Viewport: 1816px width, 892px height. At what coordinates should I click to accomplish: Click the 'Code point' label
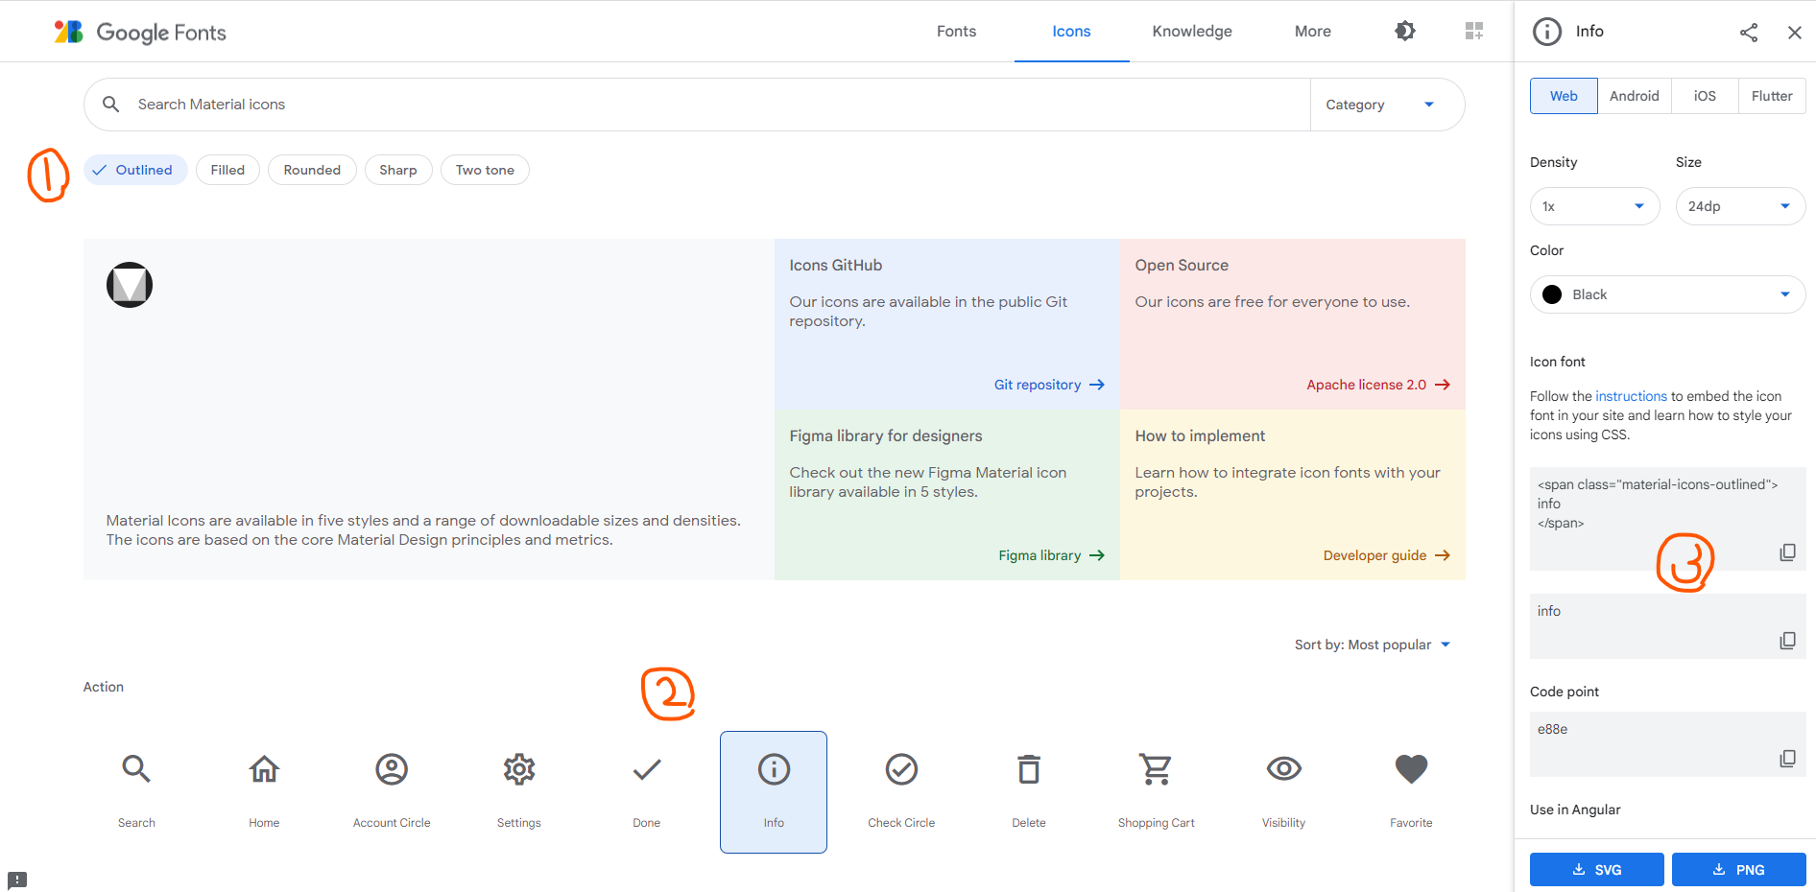coord(1565,692)
